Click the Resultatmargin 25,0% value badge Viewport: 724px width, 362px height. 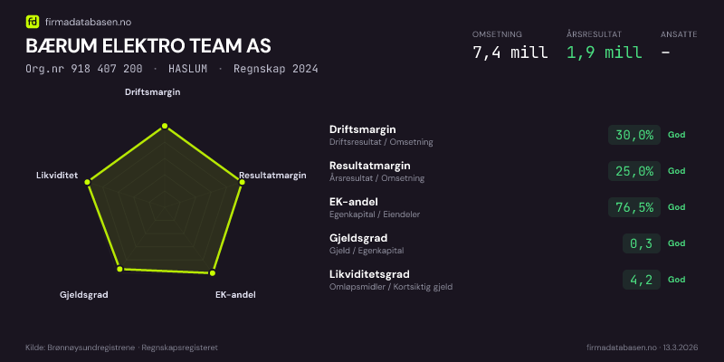click(633, 171)
